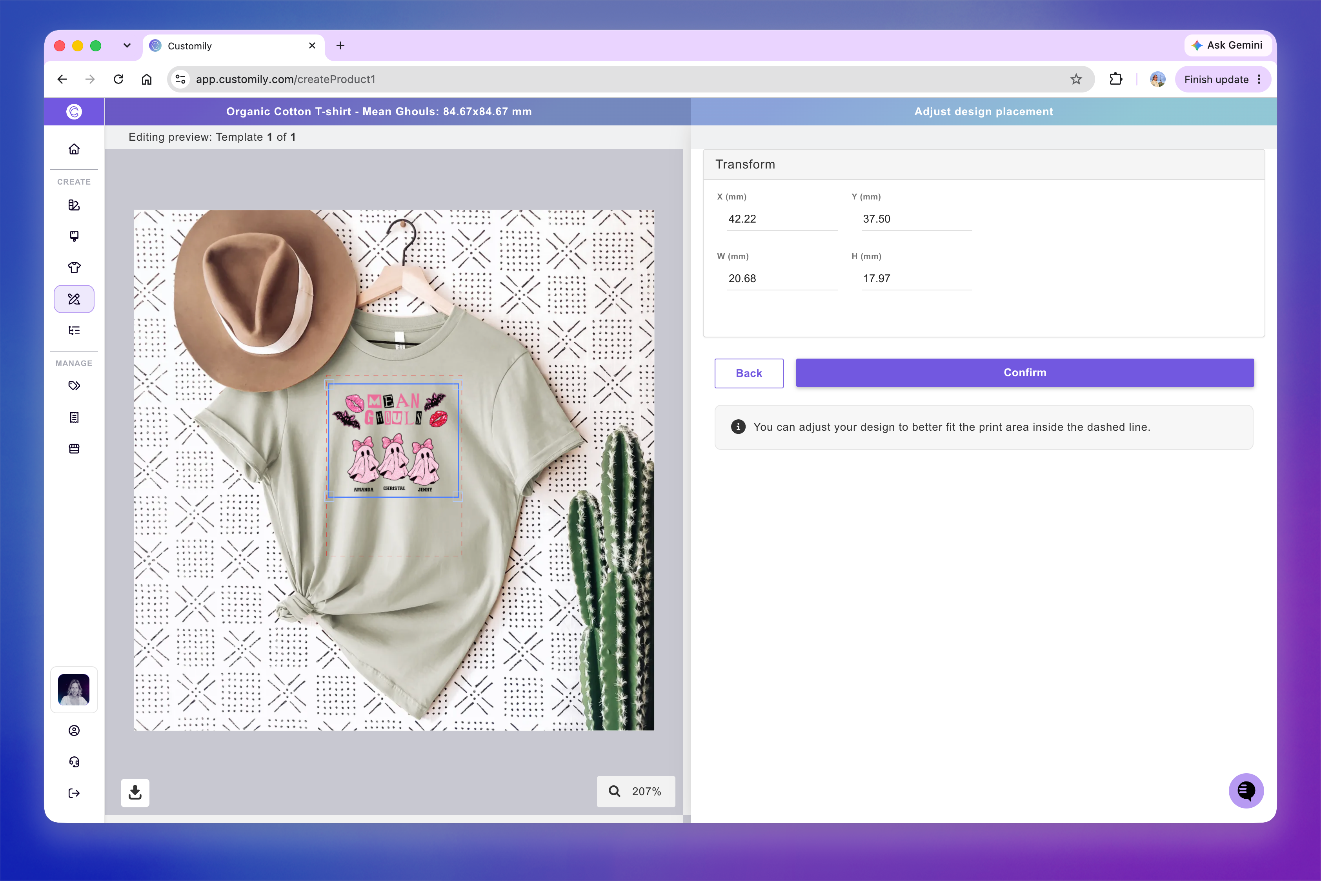Open the site information icon in address bar

tap(180, 79)
